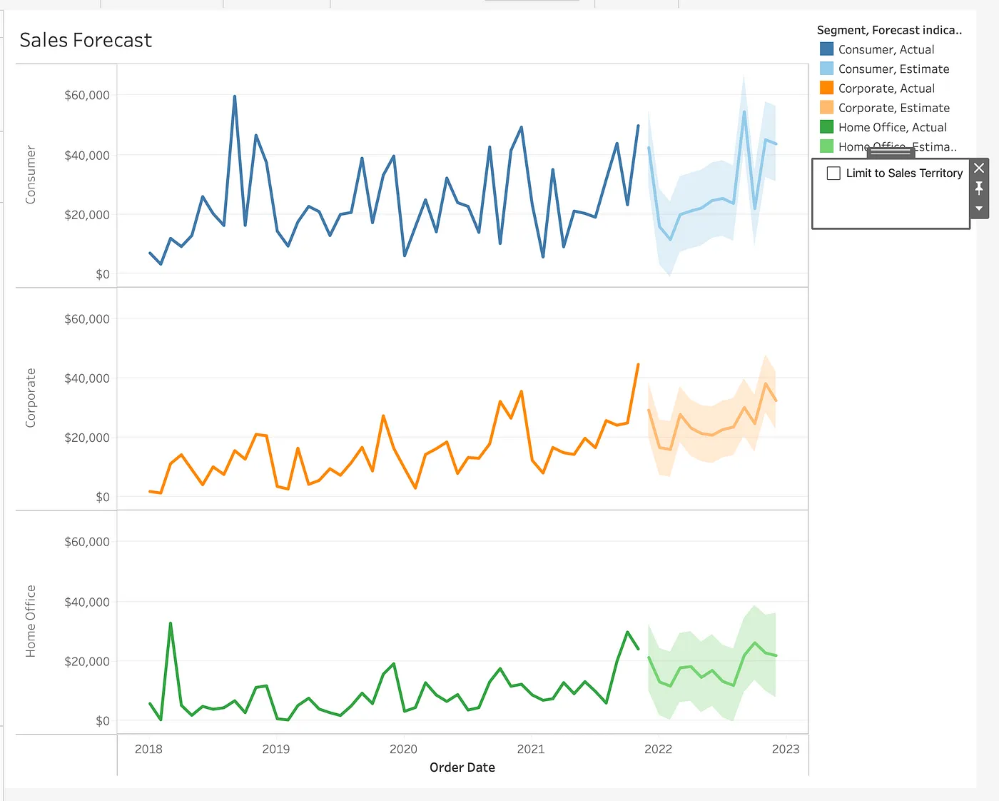Select the Segment, Forecast indicator legend title

pos(889,30)
